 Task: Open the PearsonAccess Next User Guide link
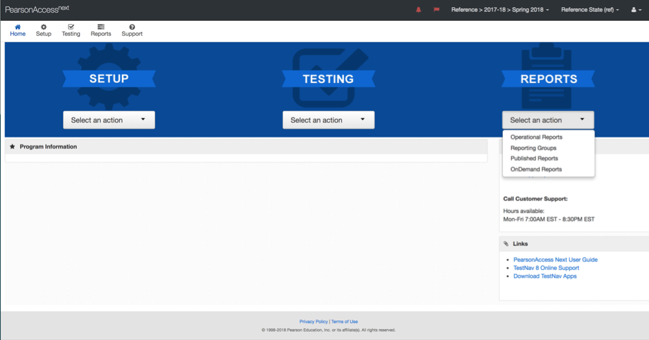click(x=555, y=260)
